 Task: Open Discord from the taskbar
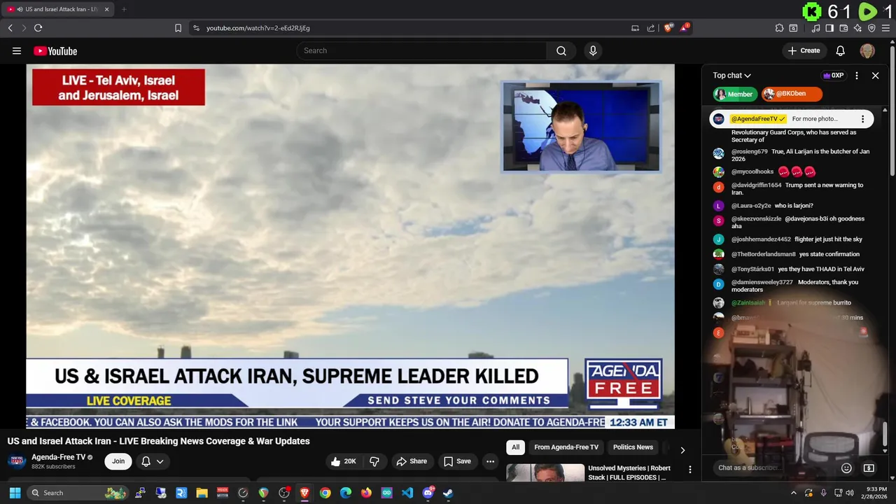[428, 493]
